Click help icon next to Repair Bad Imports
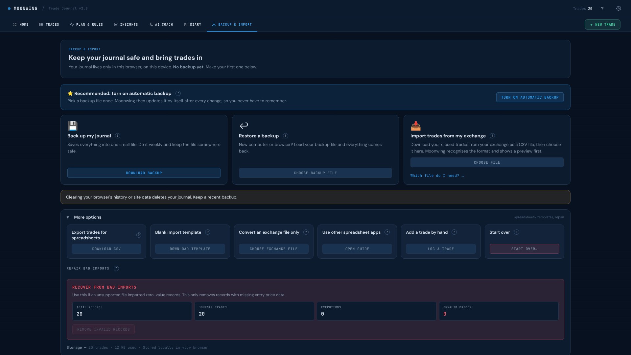 (x=116, y=269)
